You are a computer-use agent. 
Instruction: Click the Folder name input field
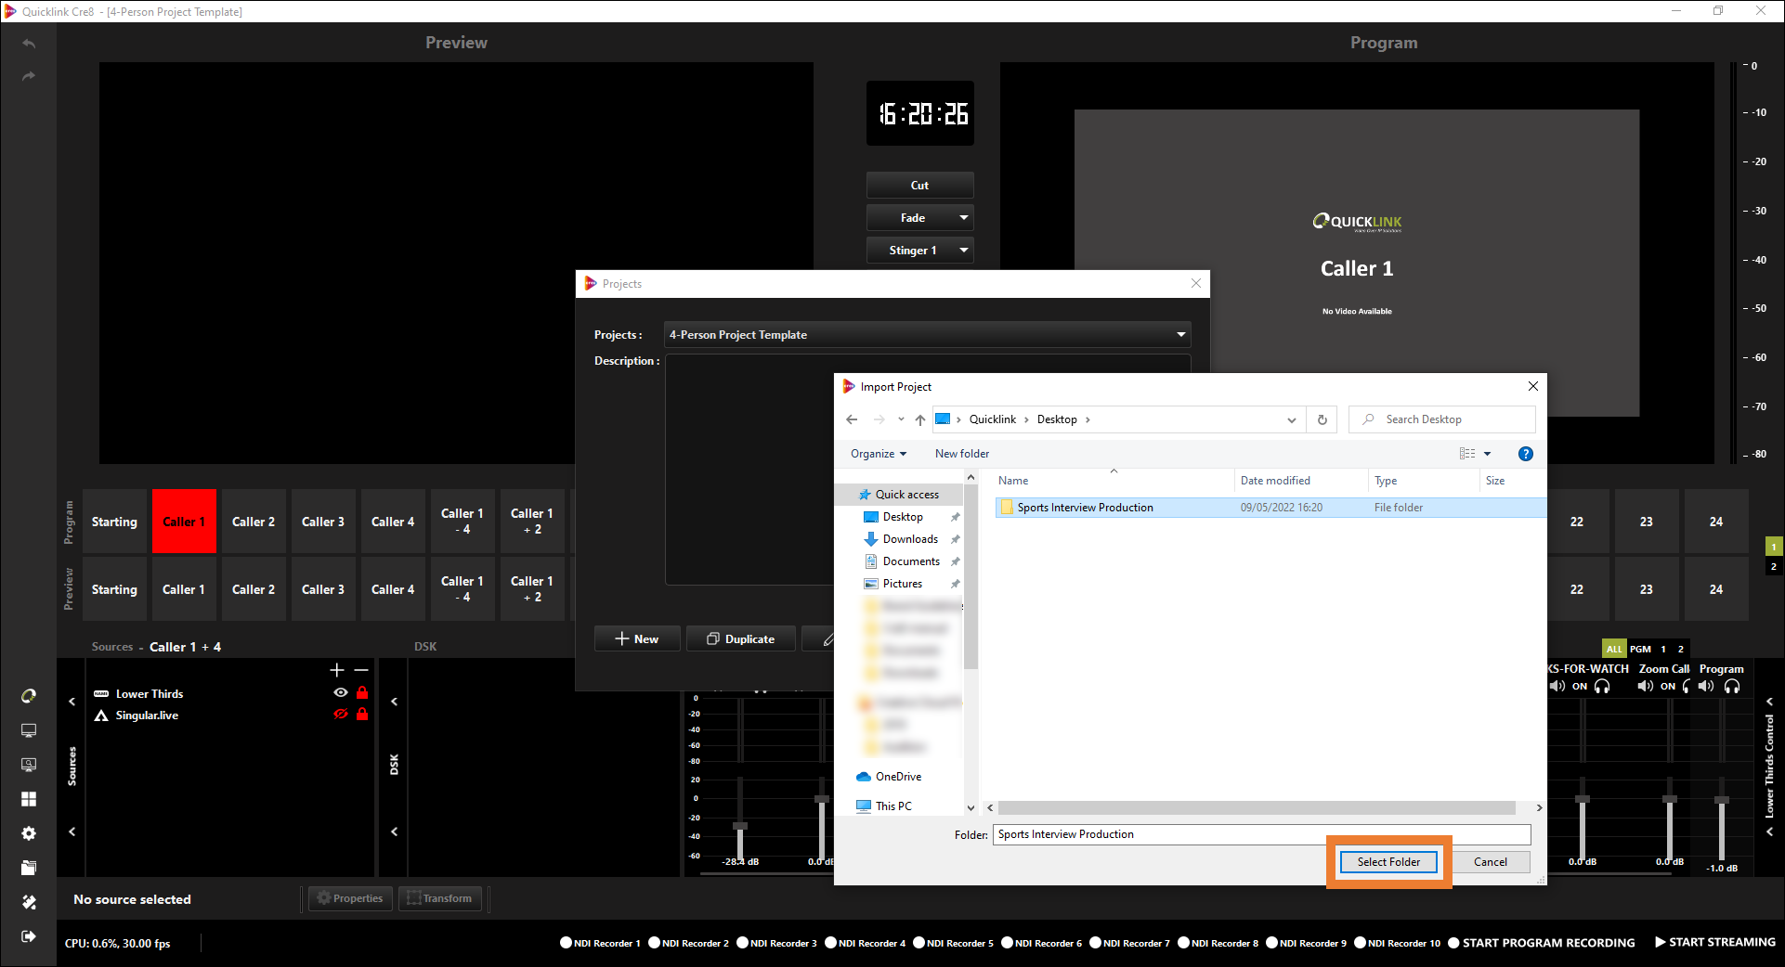point(1262,834)
